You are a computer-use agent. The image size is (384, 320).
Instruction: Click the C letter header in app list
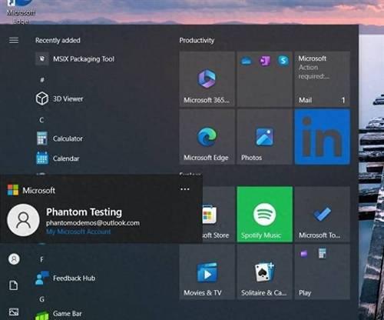click(x=41, y=120)
